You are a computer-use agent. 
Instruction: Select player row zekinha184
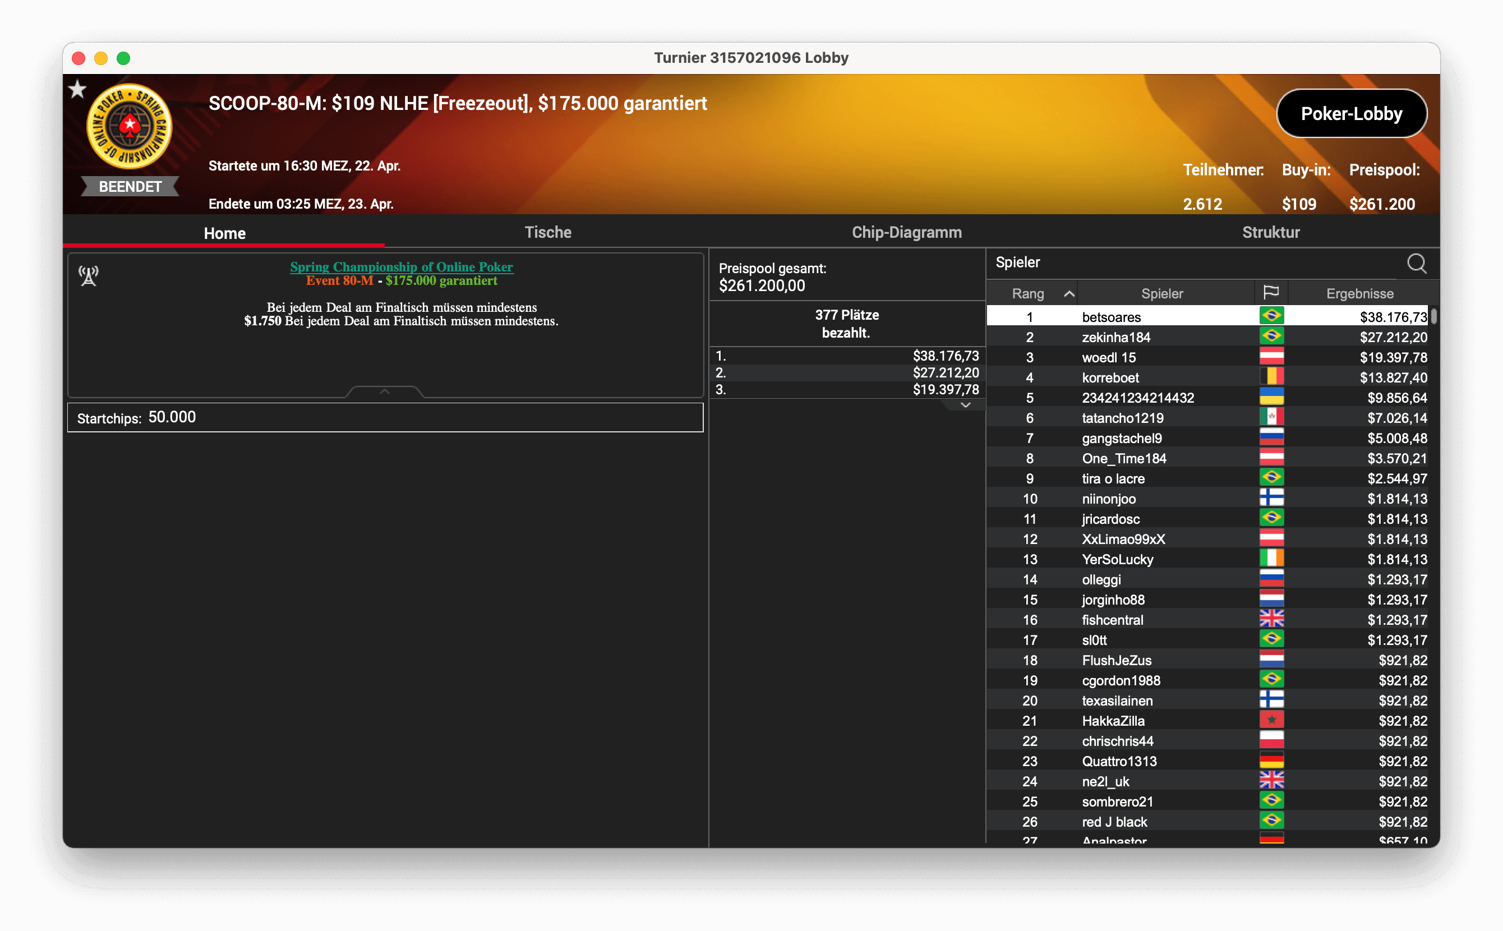[x=1207, y=337]
